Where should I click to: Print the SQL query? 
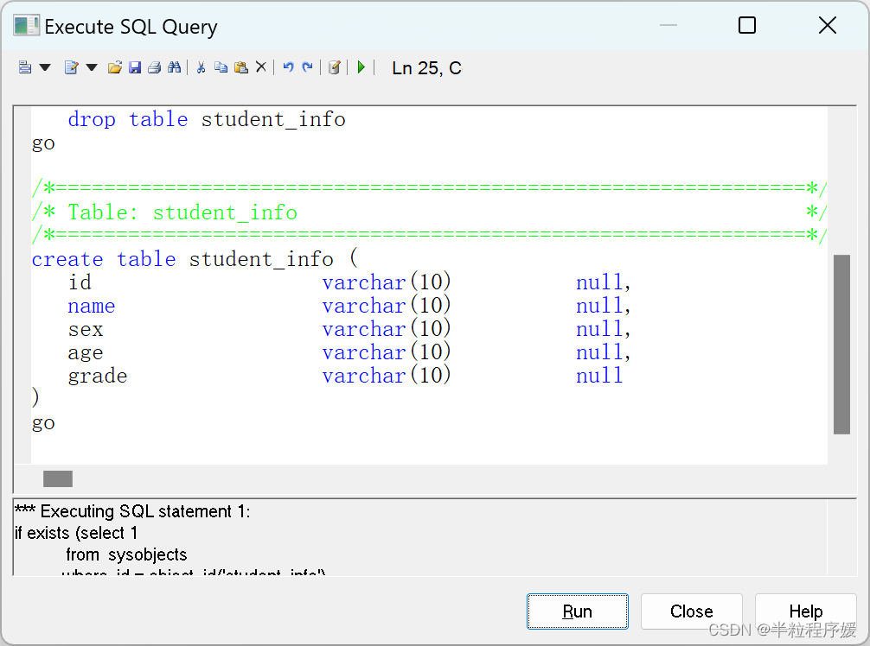[x=155, y=66]
